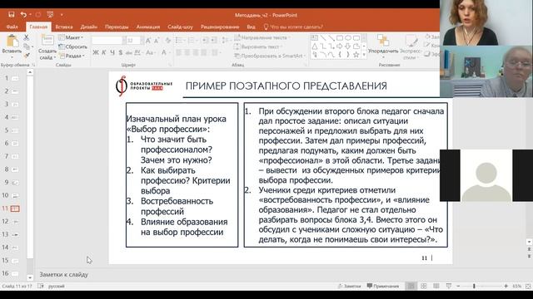Toggle normal view button in status bar
533x299 pixels.
tap(411, 286)
